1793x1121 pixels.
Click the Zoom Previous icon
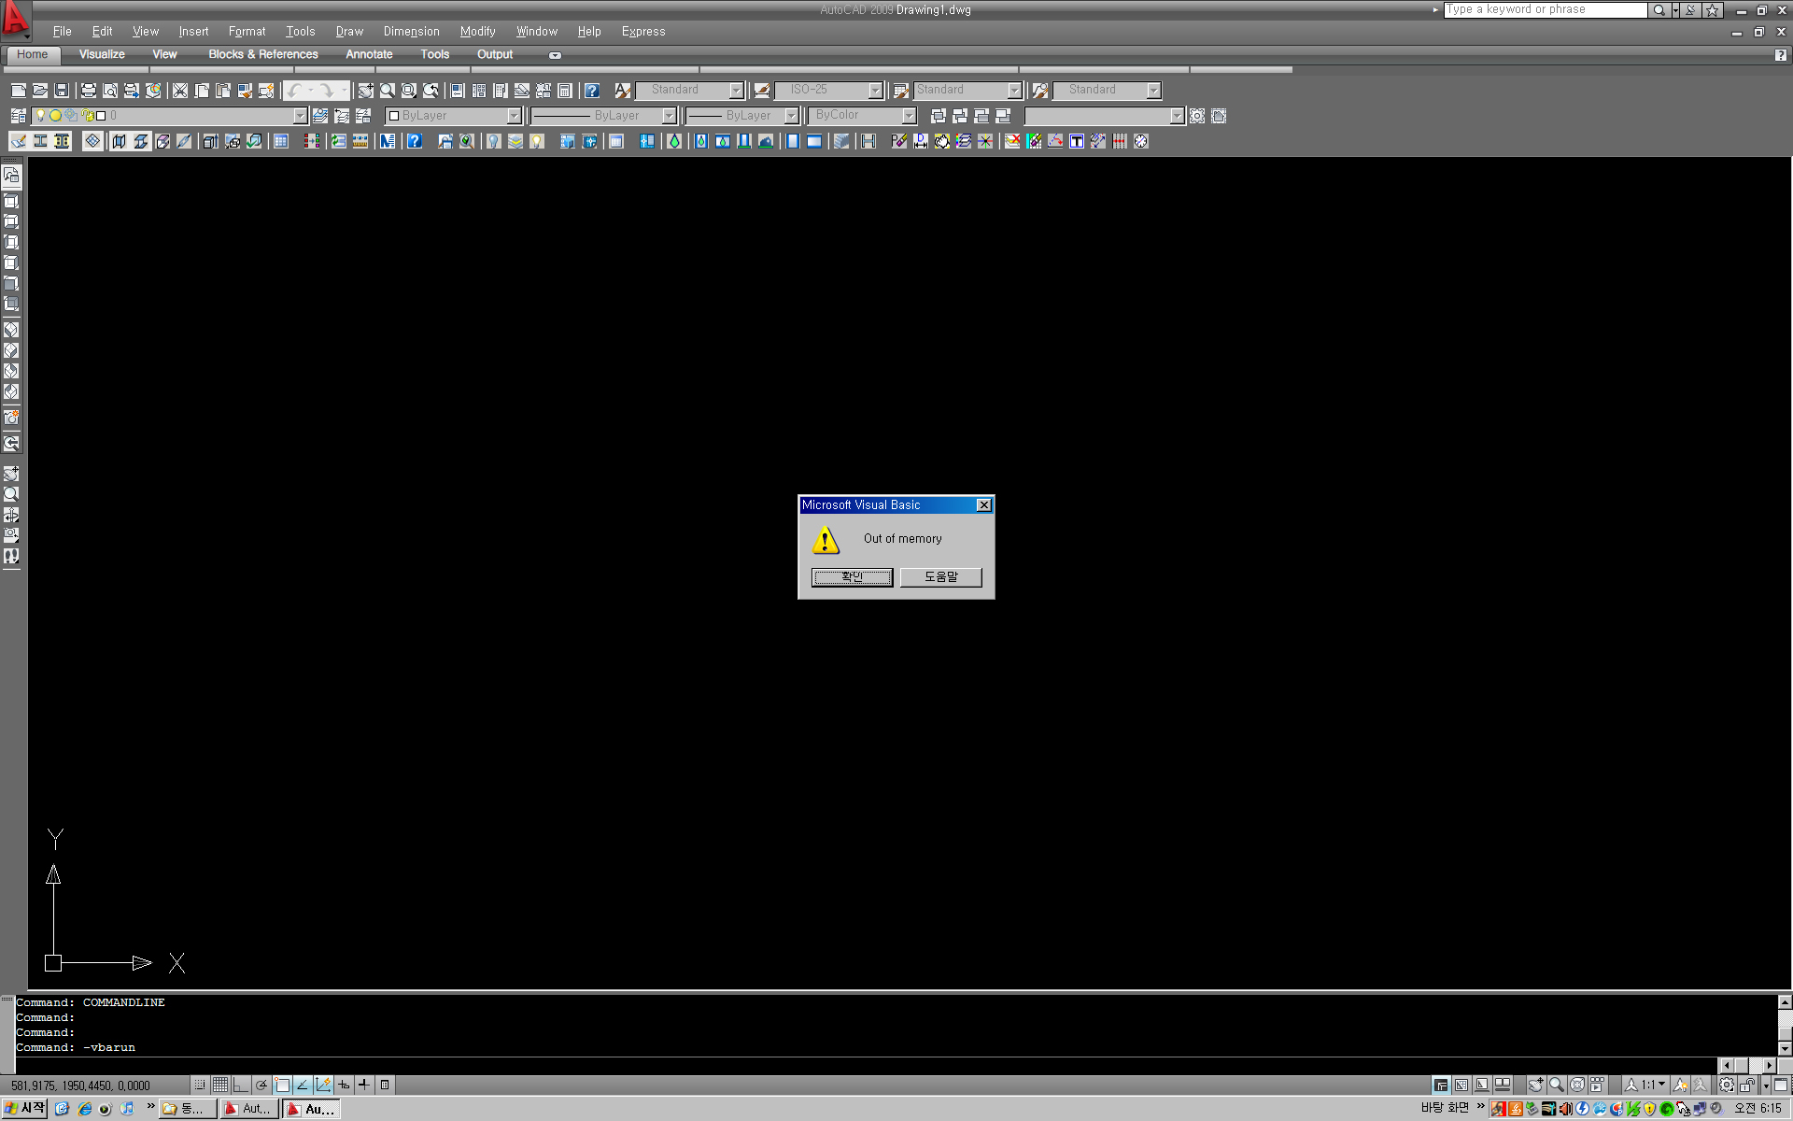431,91
